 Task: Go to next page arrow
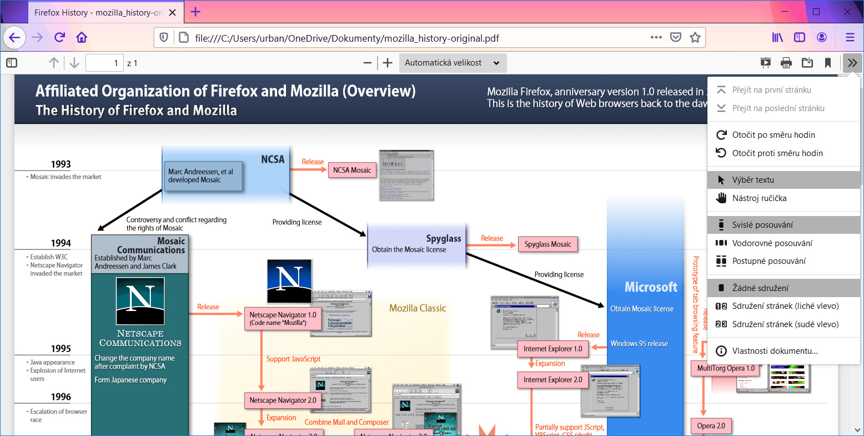click(x=74, y=63)
